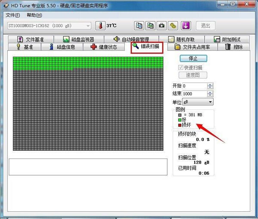Switch to the 附加测试 tab
Screen dimensions: 258x219
(x=227, y=40)
